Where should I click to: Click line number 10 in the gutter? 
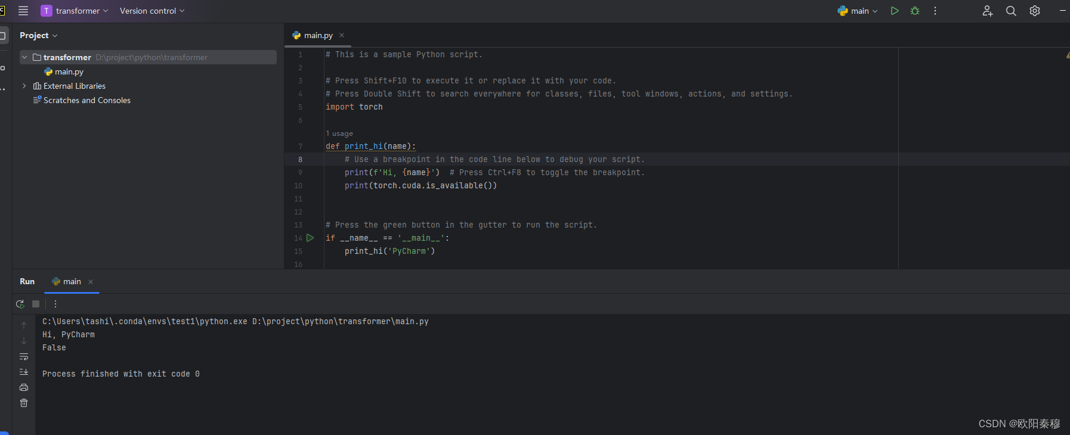click(298, 186)
